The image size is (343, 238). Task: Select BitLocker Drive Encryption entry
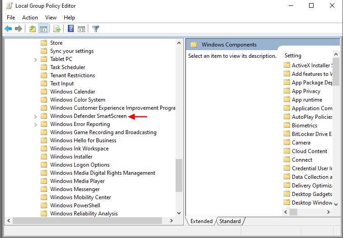pyautogui.click(x=312, y=134)
